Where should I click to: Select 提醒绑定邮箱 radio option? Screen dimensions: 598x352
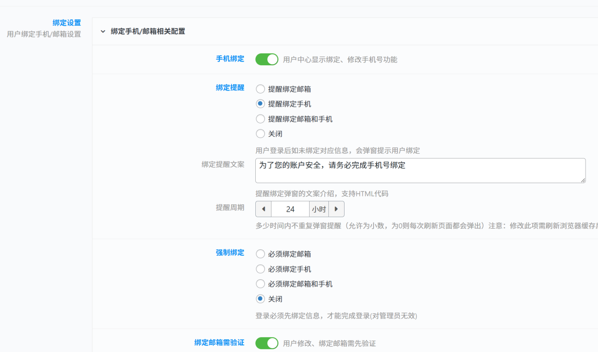pos(260,89)
